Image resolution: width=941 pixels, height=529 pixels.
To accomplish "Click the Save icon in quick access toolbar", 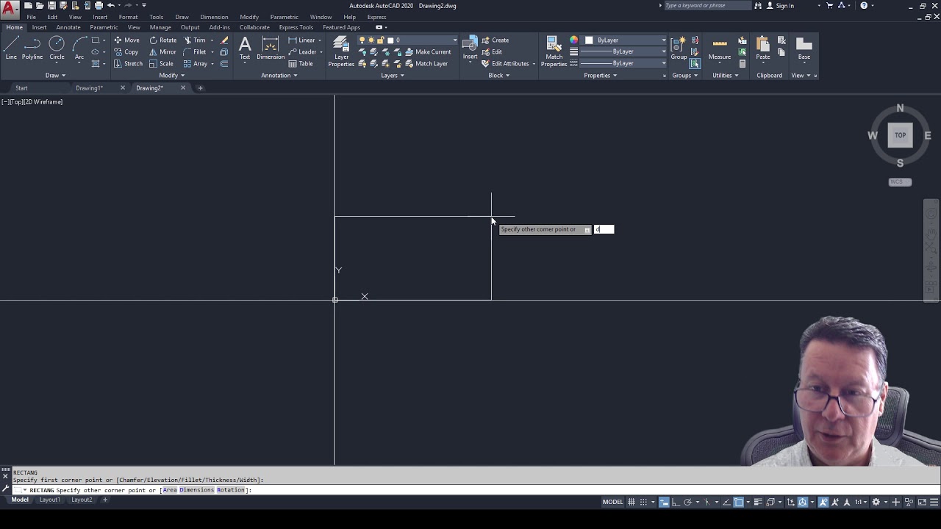I will coord(51,5).
